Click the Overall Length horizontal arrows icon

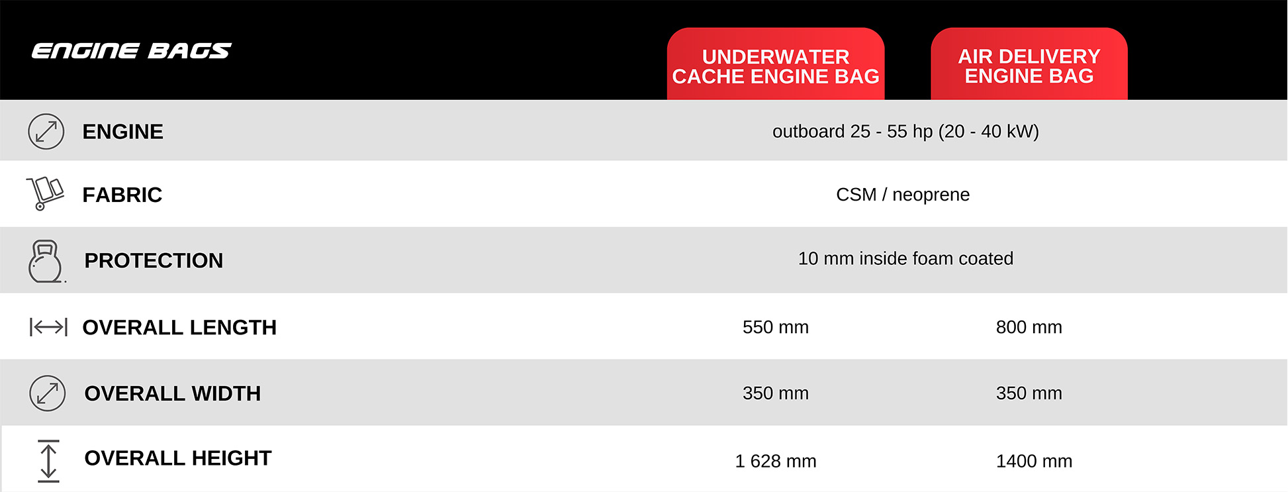[x=48, y=327]
